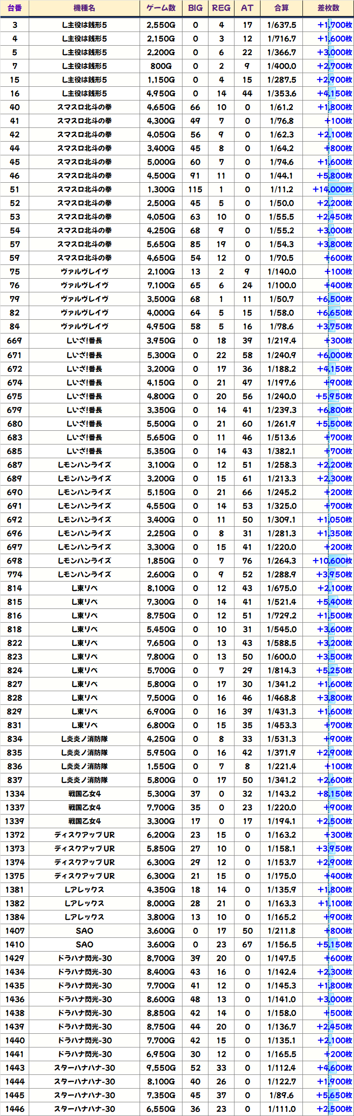
Task: Select the REG column header
Action: pyautogui.click(x=221, y=8)
